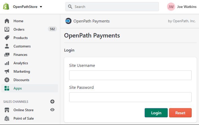Click the Orders inbox icon
This screenshot has width=199, height=125.
coord(7,29)
